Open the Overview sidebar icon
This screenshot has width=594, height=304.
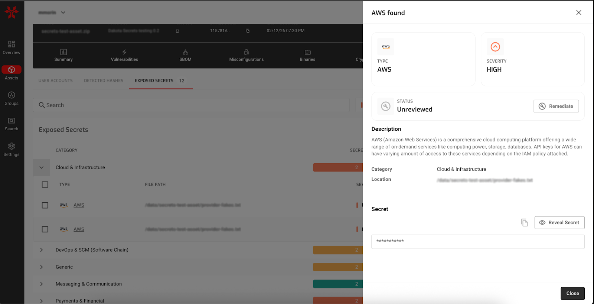tap(12, 48)
